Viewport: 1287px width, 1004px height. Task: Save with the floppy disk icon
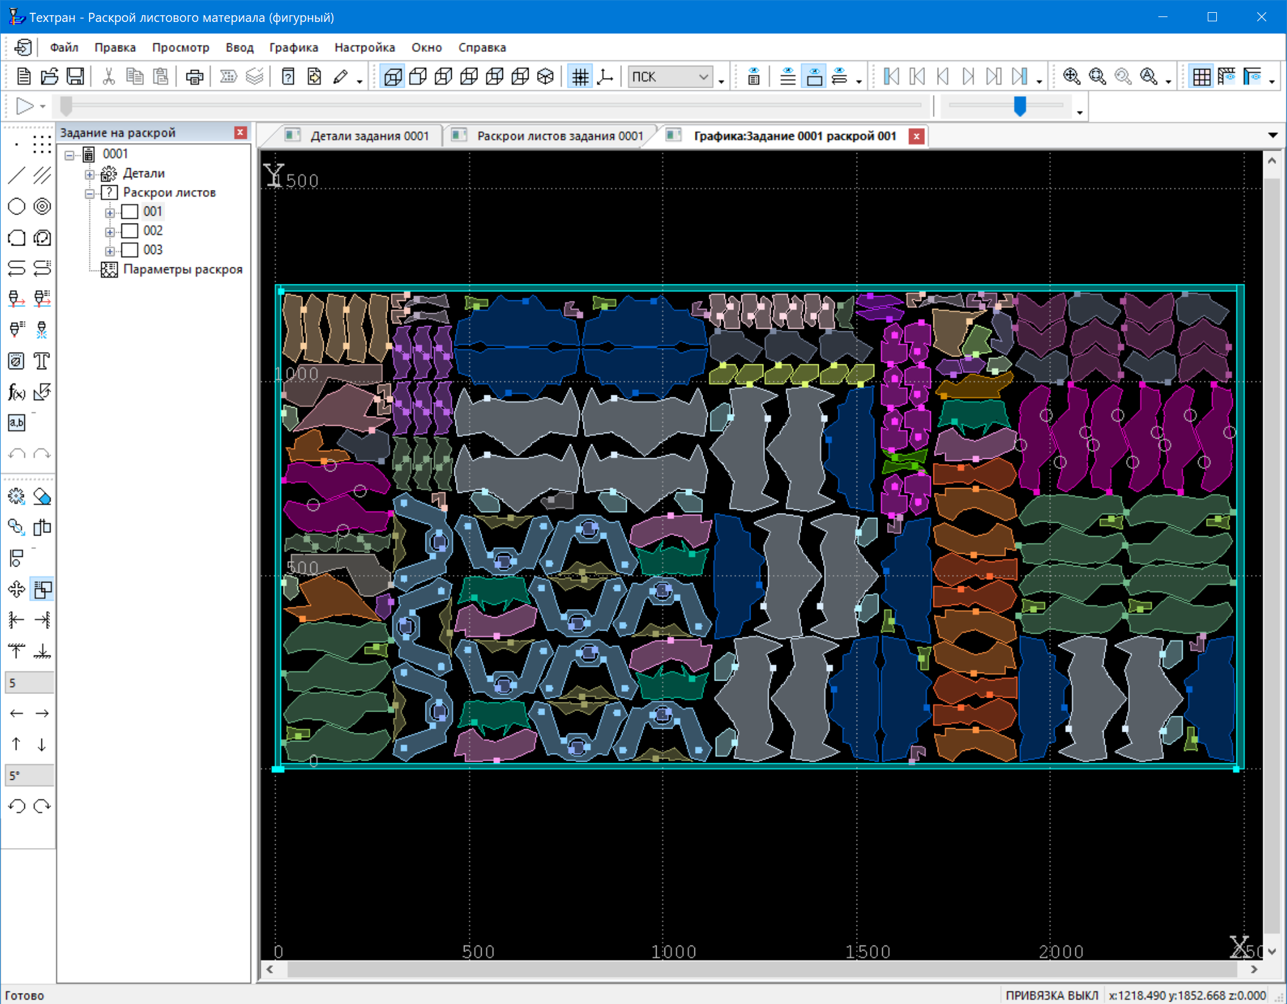[75, 77]
